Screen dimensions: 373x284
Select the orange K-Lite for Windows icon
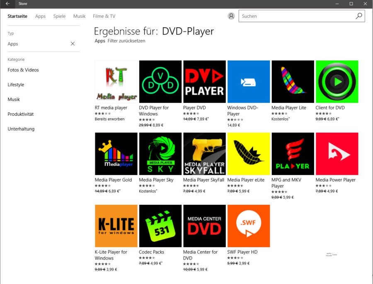tap(116, 226)
